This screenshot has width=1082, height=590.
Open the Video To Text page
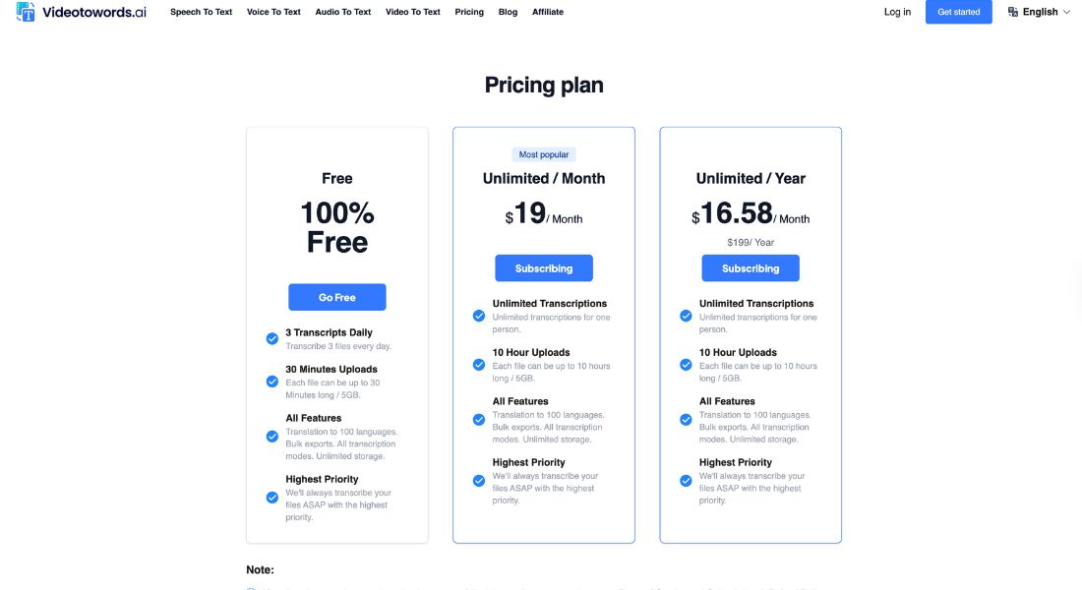[413, 12]
